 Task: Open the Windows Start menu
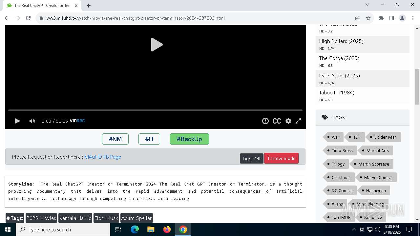(8, 229)
